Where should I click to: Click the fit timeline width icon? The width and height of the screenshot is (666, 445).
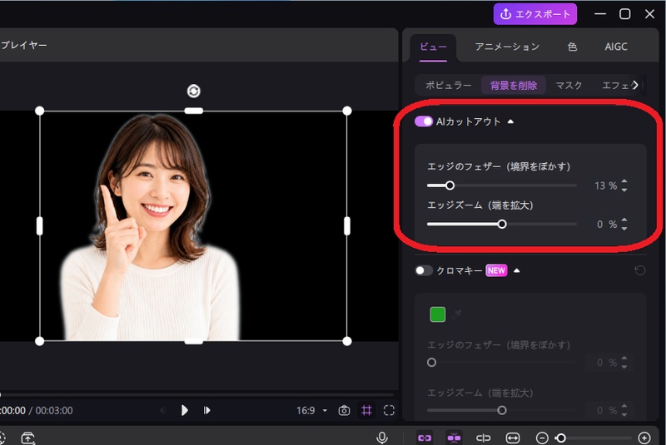pos(513,438)
